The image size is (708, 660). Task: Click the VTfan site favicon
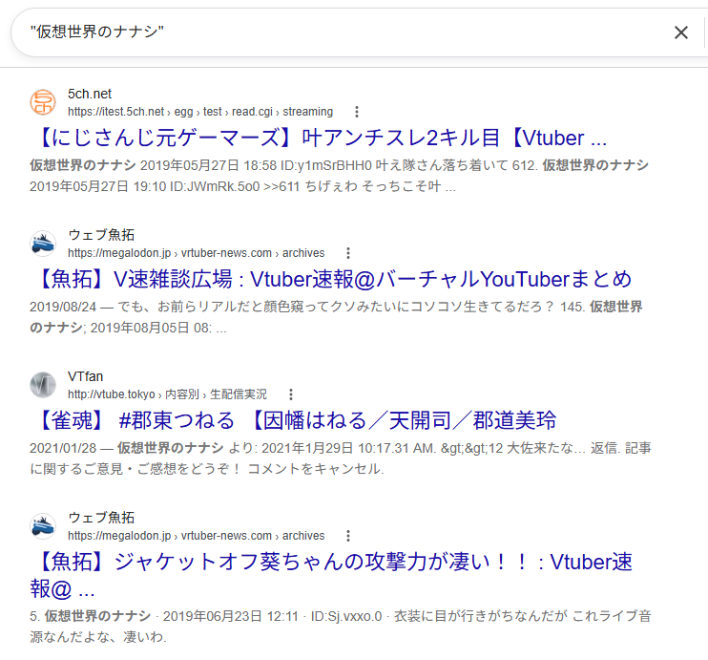pos(43,385)
